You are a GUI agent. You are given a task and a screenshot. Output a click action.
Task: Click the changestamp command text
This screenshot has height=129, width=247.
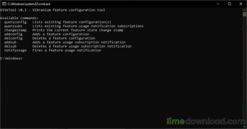click(x=15, y=30)
